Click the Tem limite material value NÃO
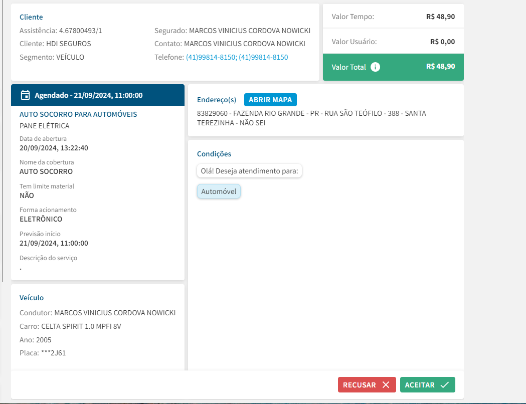526x404 pixels. coord(27,196)
